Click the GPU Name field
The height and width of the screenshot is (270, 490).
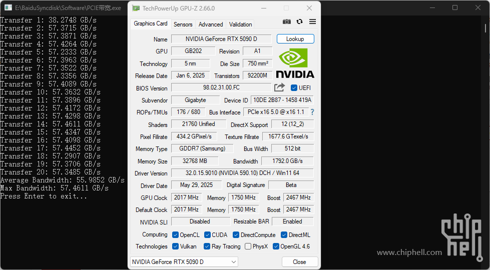(x=221, y=39)
